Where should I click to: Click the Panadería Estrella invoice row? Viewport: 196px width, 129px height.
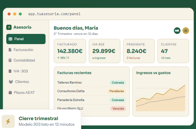pyautogui.click(x=92, y=100)
